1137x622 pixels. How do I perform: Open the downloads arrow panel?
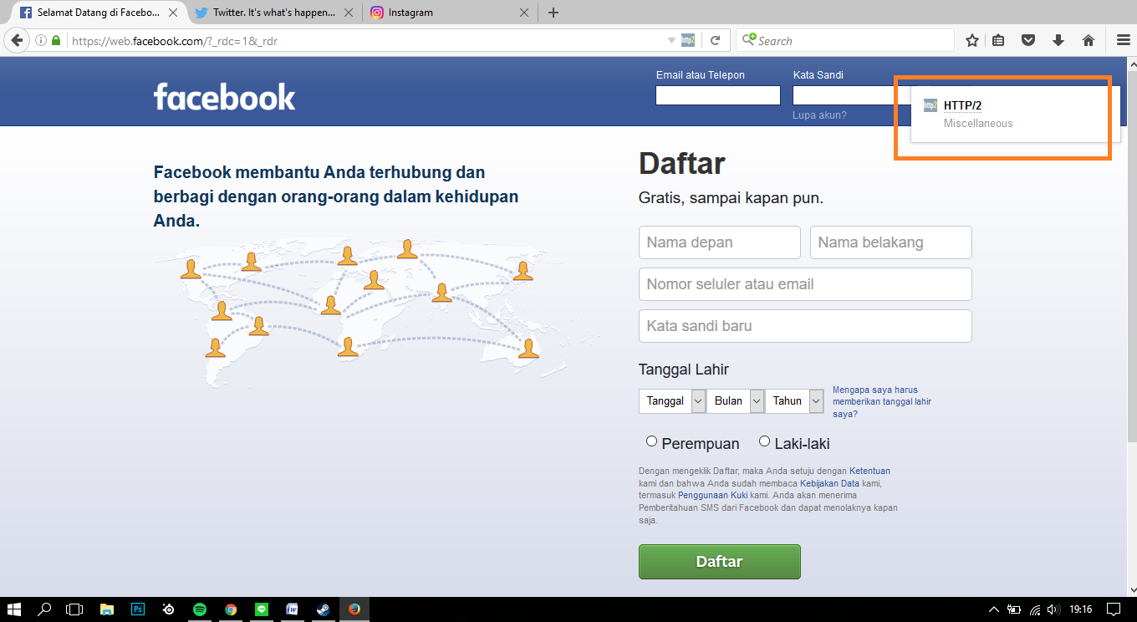(1058, 40)
